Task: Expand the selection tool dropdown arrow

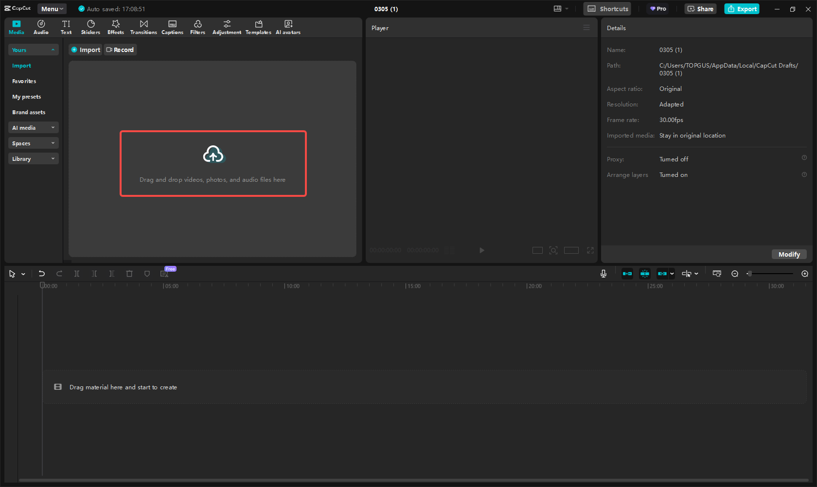Action: (22, 274)
